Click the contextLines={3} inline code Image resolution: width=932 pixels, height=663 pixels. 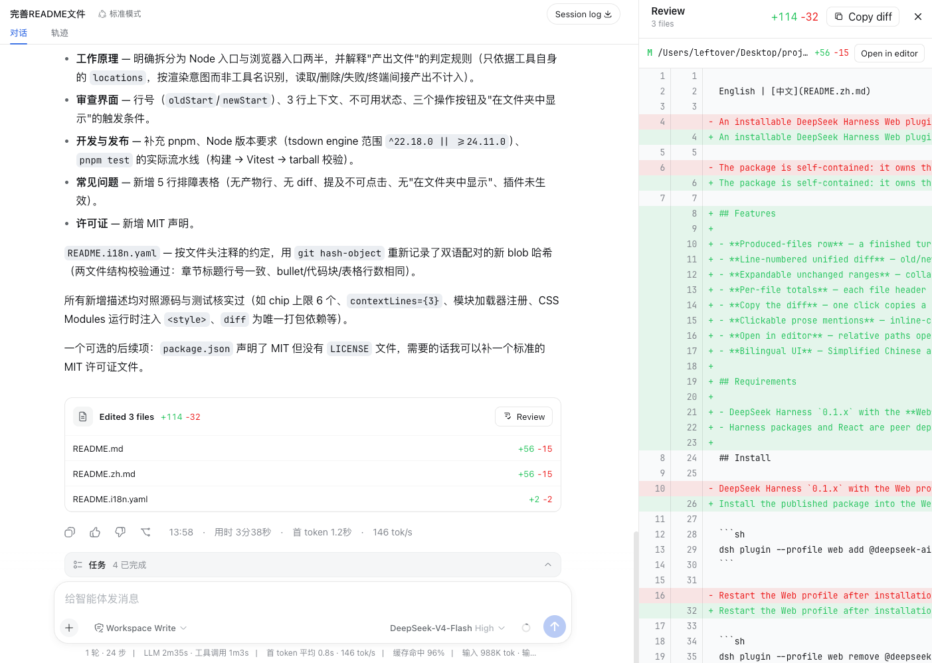click(x=395, y=301)
